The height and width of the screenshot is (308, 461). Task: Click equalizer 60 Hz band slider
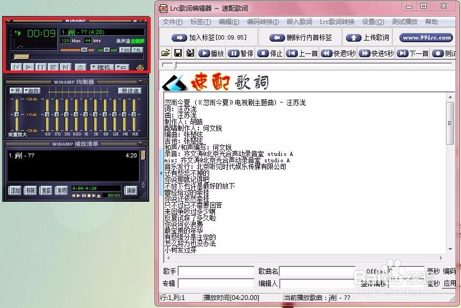point(47,114)
